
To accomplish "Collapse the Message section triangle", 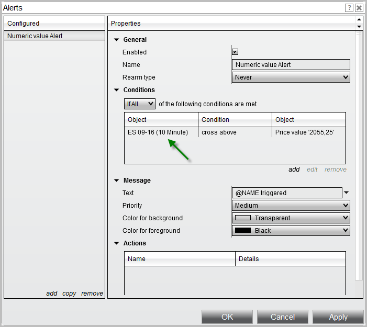I will [116, 181].
